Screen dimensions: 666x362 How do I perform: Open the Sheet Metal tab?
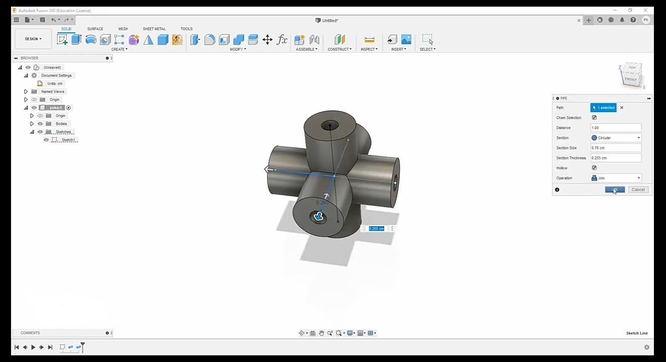click(x=154, y=29)
